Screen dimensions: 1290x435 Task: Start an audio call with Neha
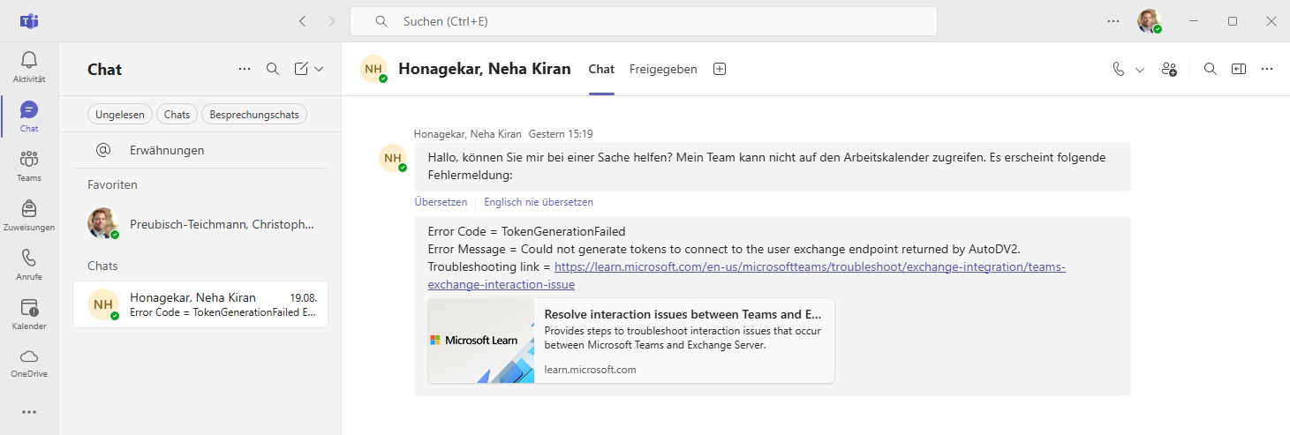[x=1119, y=69]
